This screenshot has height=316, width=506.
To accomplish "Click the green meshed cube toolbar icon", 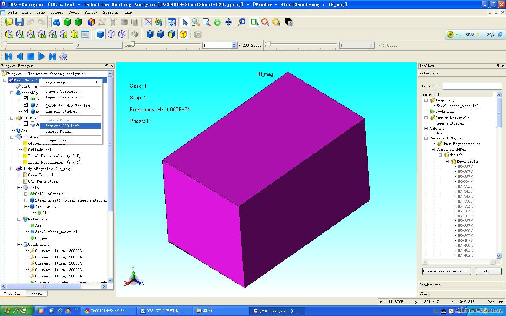I will coord(78,22).
